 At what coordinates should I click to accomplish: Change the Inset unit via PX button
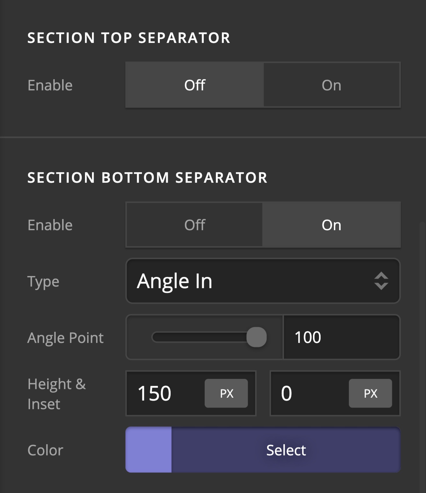click(370, 393)
